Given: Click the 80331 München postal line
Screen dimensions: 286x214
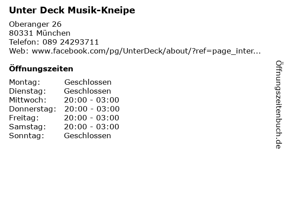Looking at the screenshot, I should tap(40, 33).
